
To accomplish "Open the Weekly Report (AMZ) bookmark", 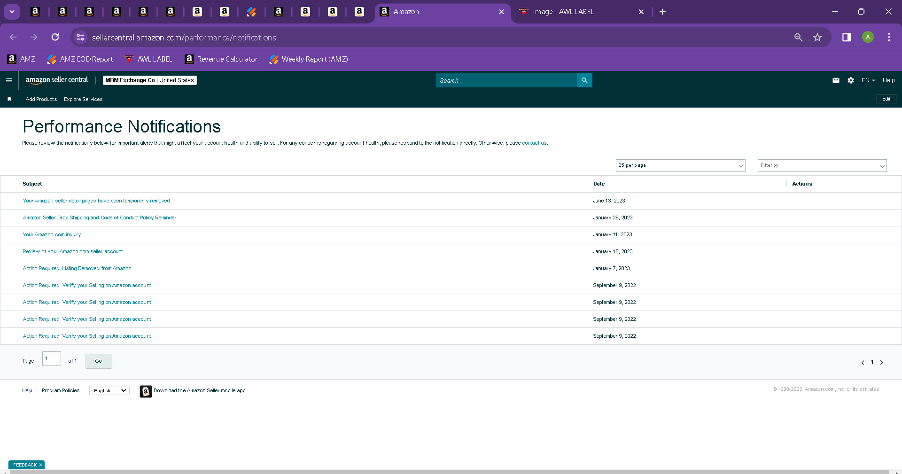I will [x=309, y=59].
